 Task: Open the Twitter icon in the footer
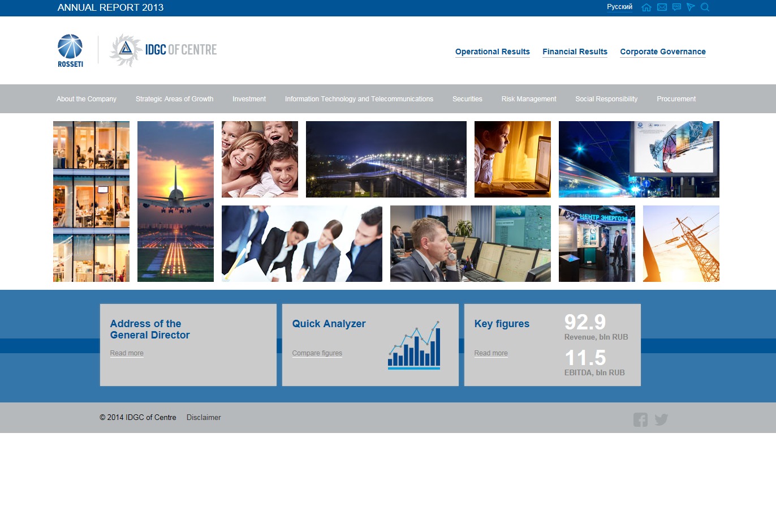tap(661, 419)
